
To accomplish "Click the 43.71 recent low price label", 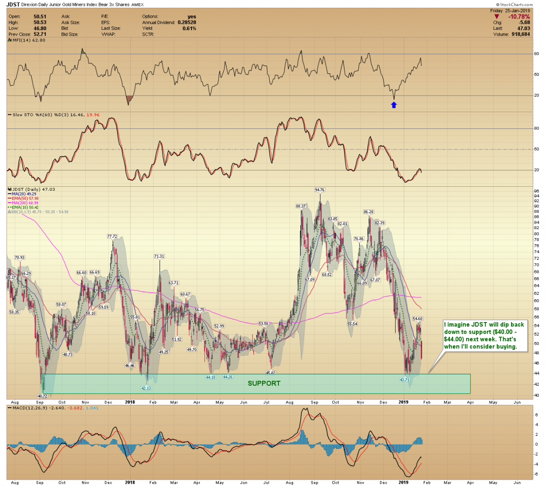I will coord(405,380).
